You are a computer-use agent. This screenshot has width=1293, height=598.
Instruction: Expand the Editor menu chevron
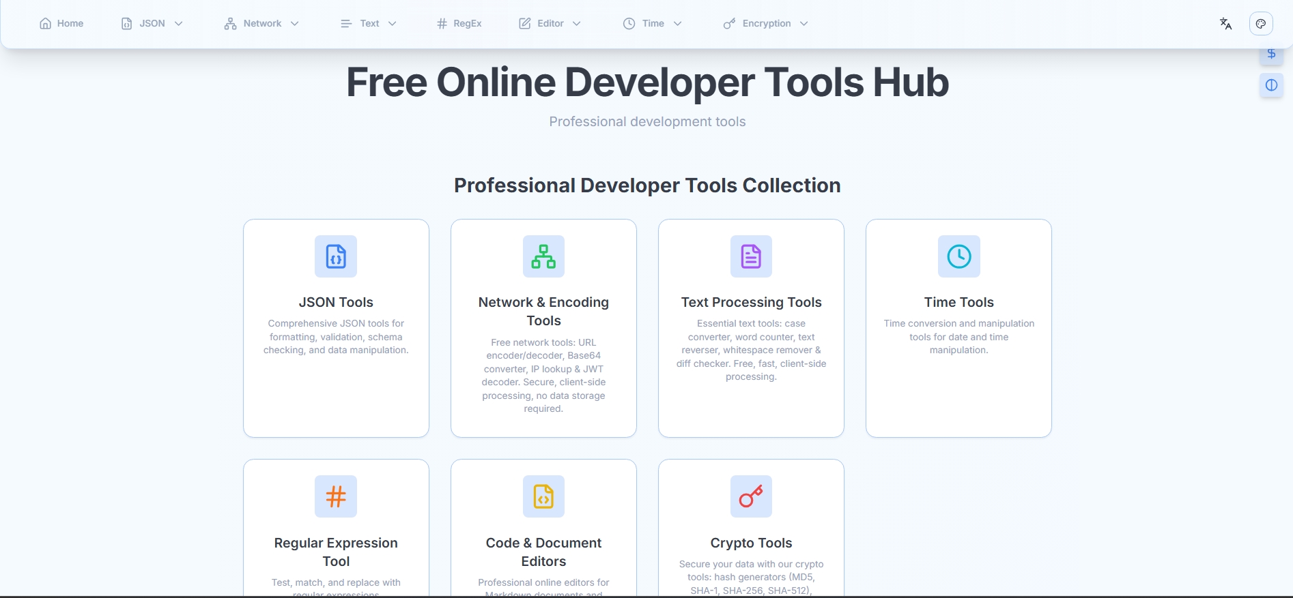point(577,24)
